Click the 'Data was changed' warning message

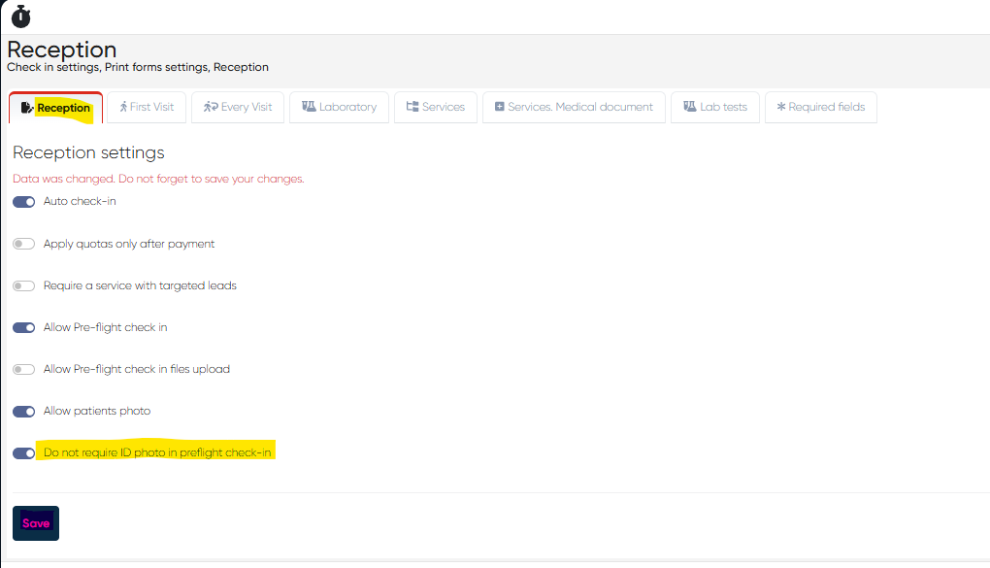[x=158, y=179]
